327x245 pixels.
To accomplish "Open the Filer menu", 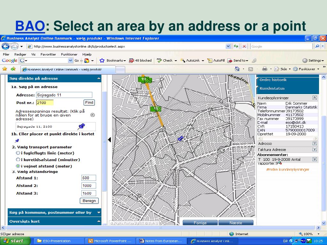I will (6, 54).
